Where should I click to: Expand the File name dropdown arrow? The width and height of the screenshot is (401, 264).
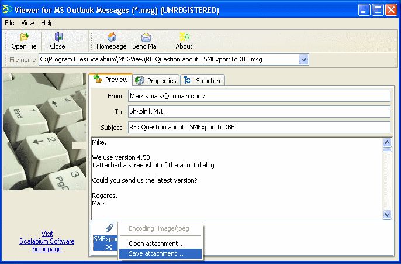303,60
